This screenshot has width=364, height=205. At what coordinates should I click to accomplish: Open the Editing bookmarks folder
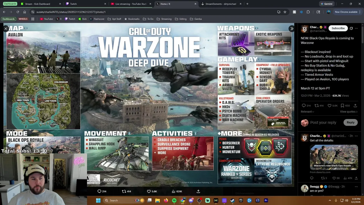(181, 19)
